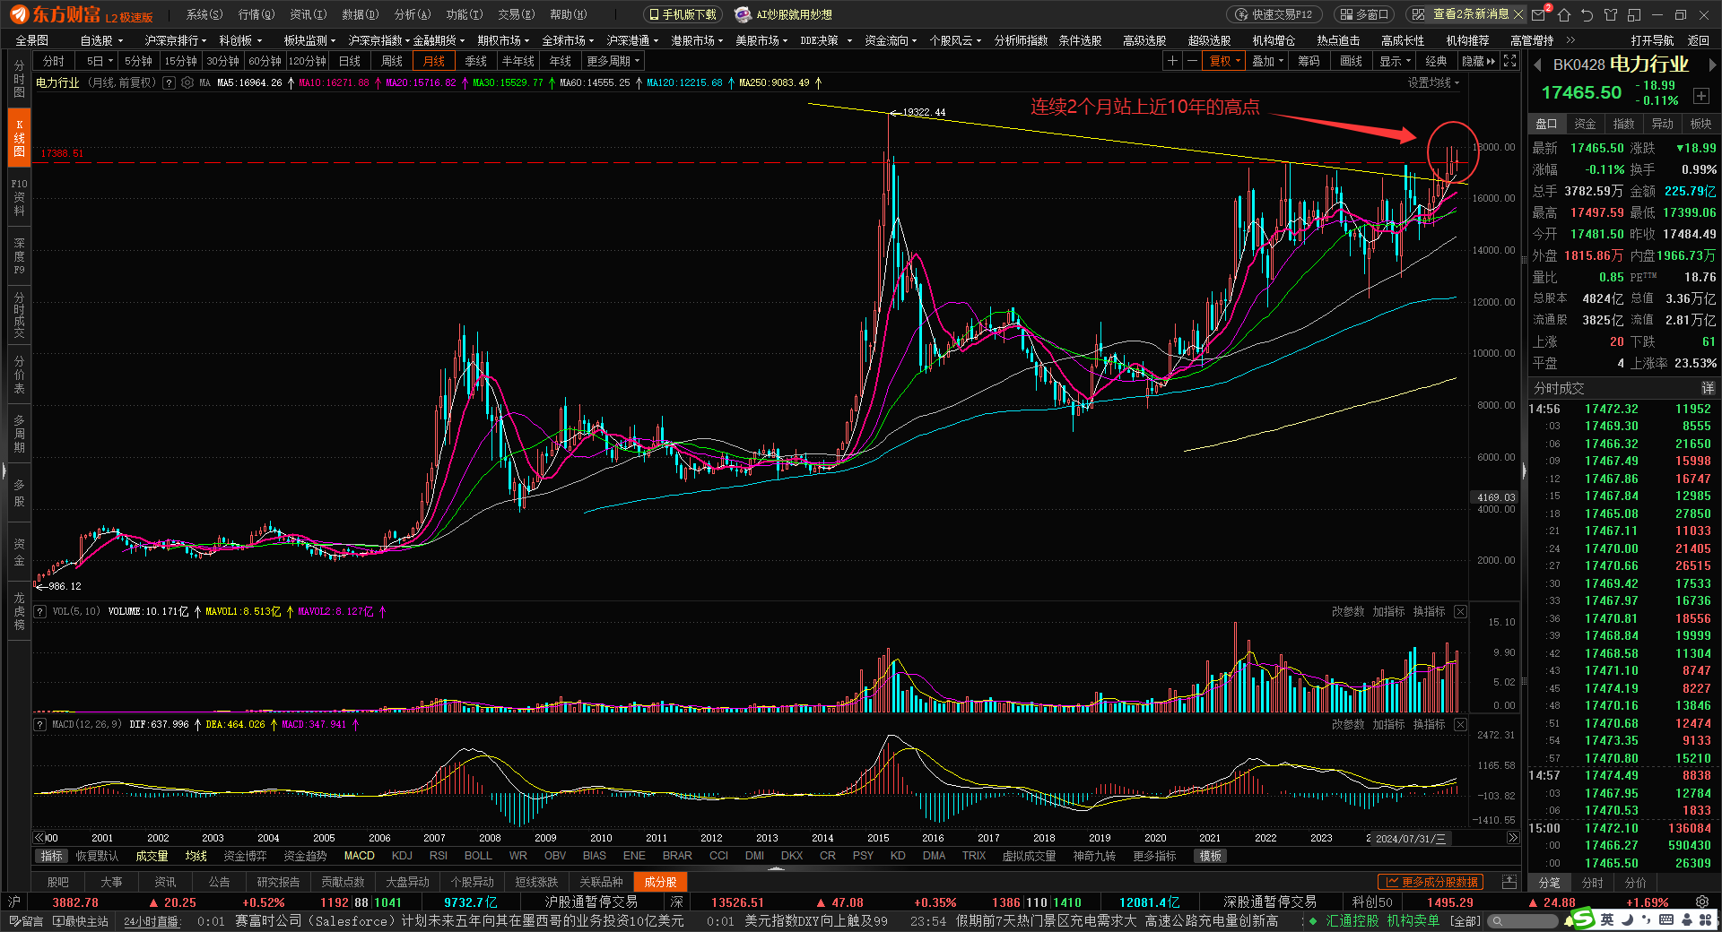Close the VOL indicator panel
The width and height of the screenshot is (1722, 932).
click(x=1460, y=611)
